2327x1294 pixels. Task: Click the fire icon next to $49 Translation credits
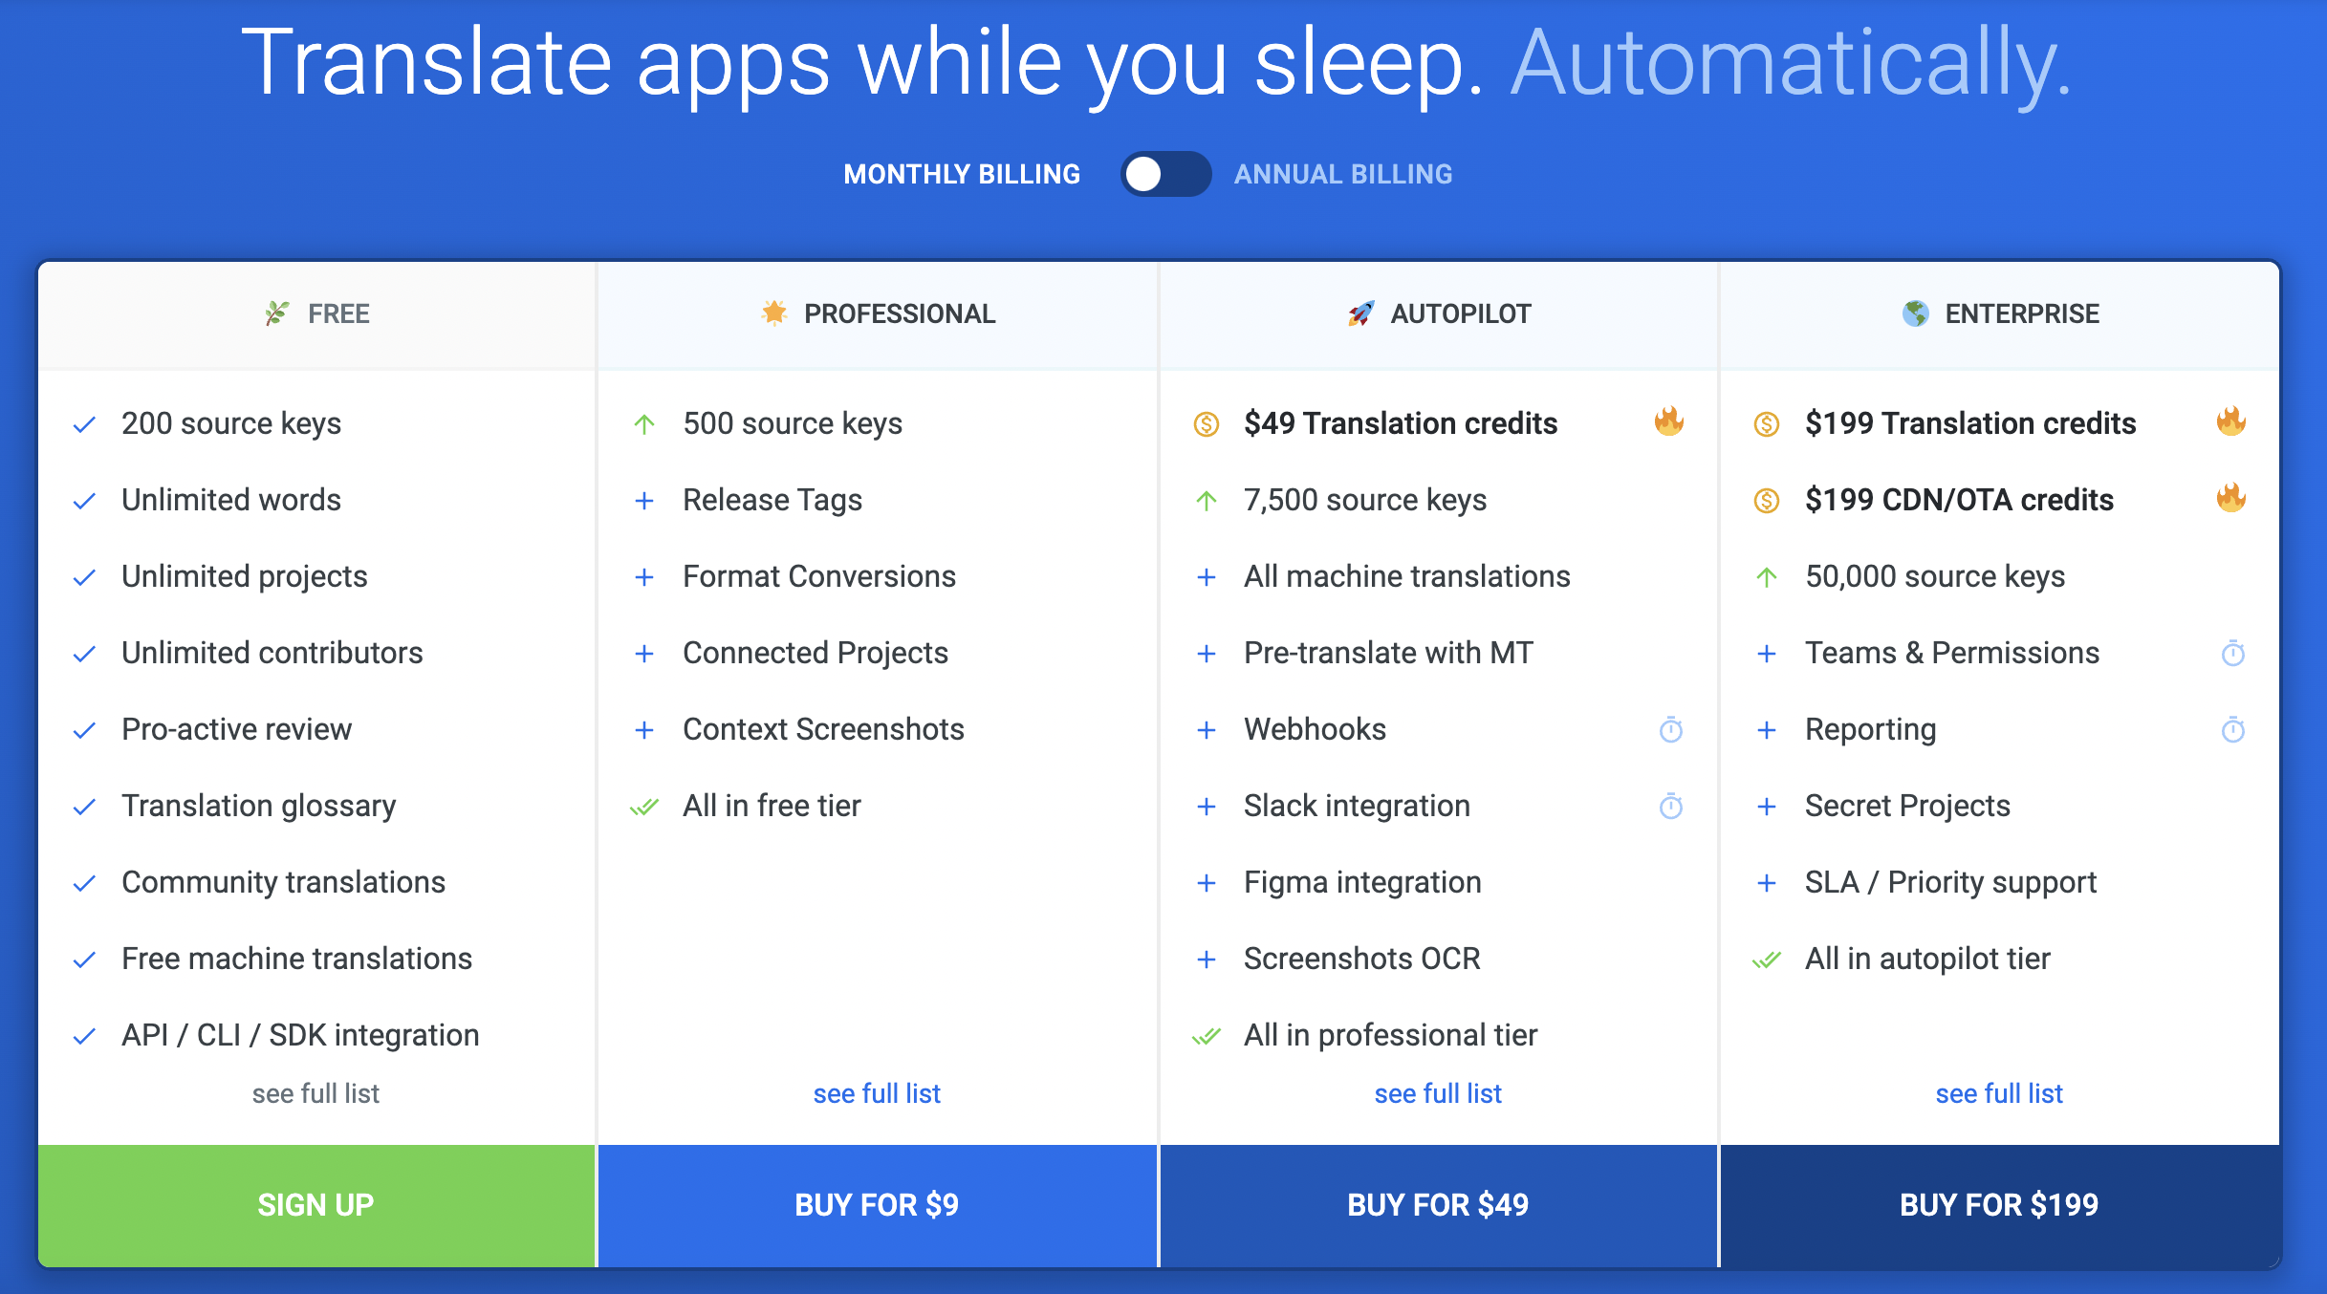click(1669, 421)
